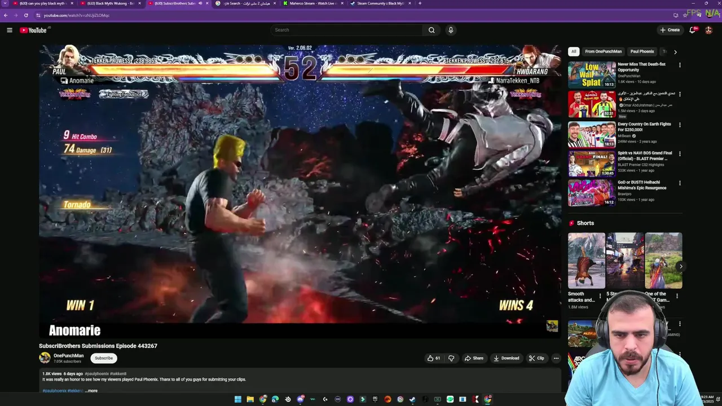This screenshot has width=722, height=406.
Task: Go to YouTube home via logo
Action: click(33, 30)
